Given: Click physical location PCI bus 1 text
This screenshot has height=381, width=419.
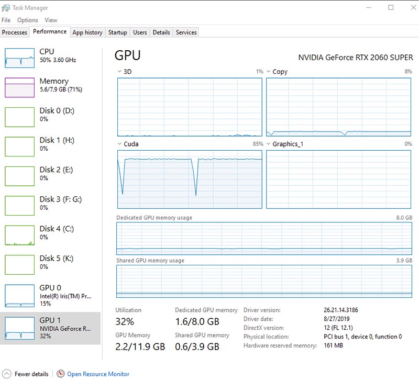Looking at the screenshot, I should tap(363, 337).
